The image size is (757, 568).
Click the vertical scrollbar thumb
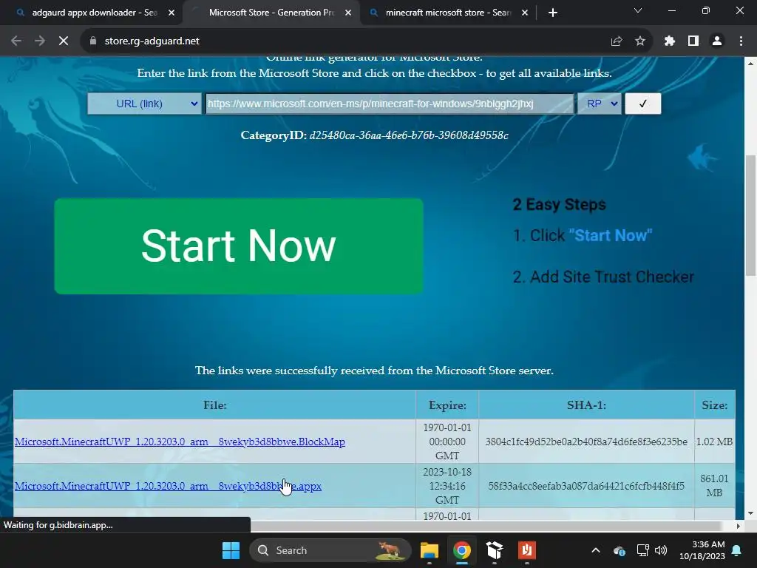tap(751, 215)
